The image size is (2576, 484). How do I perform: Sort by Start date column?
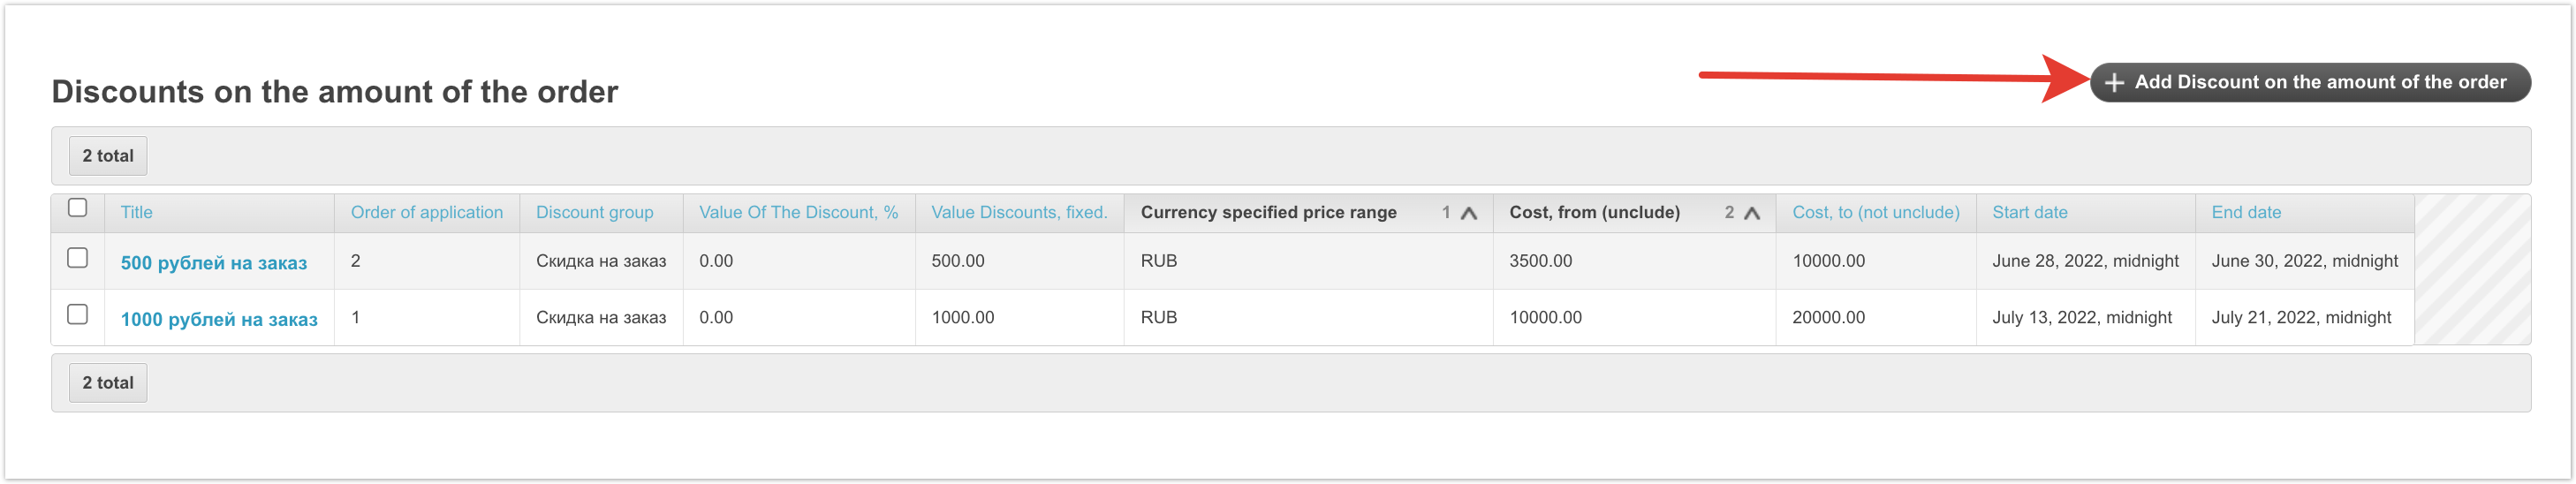[2029, 212]
